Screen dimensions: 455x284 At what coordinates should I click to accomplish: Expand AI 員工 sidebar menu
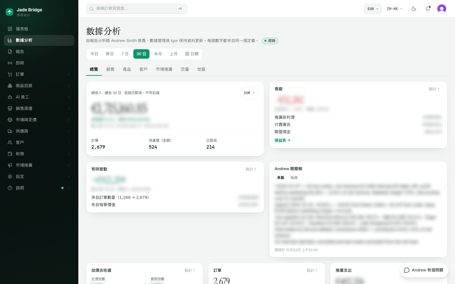tap(39, 97)
